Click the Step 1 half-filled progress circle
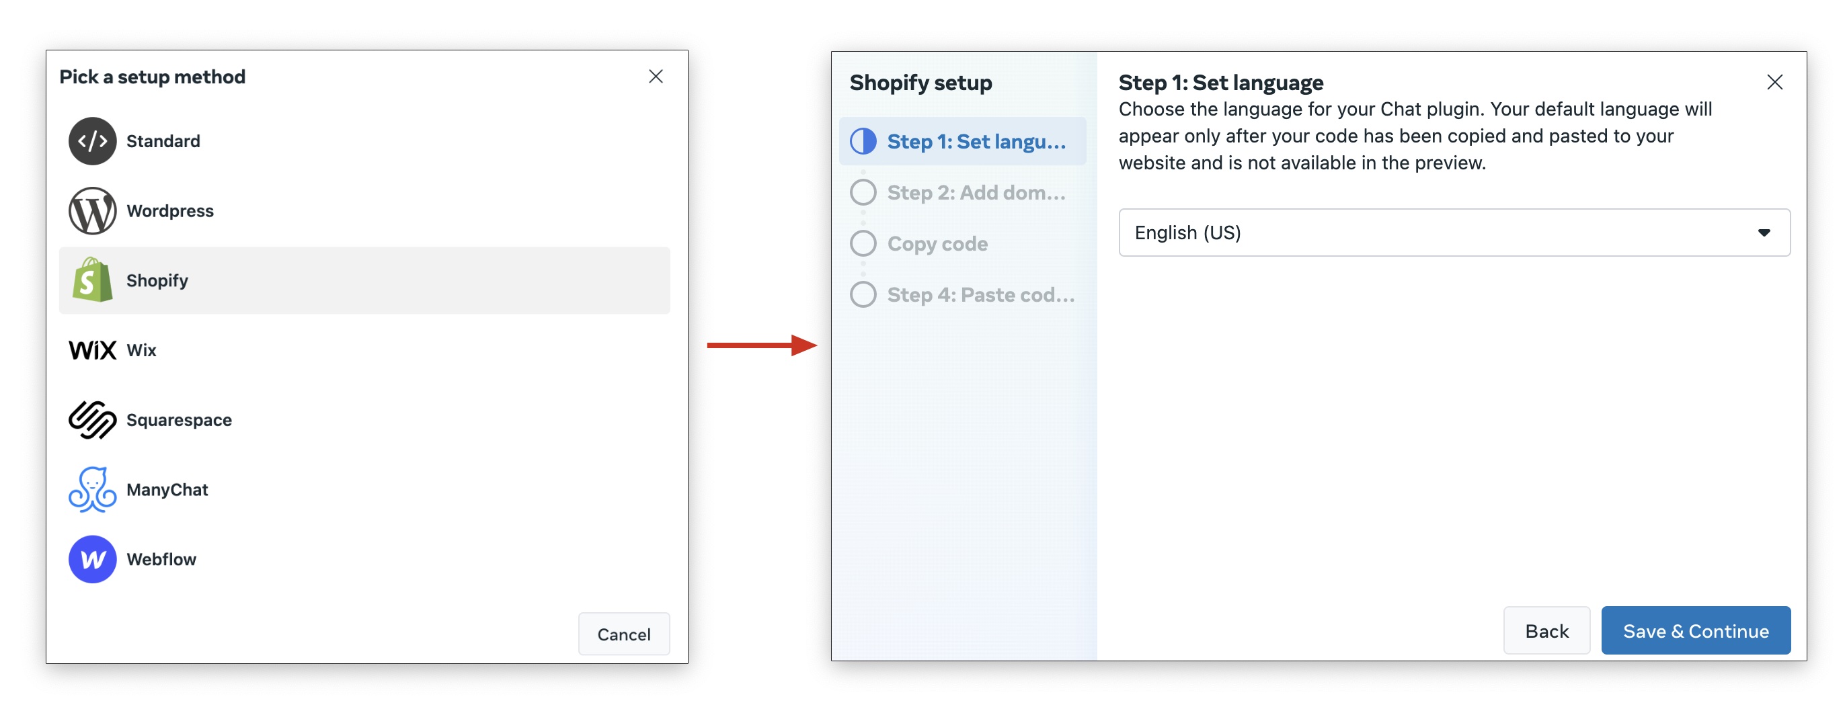 863,141
